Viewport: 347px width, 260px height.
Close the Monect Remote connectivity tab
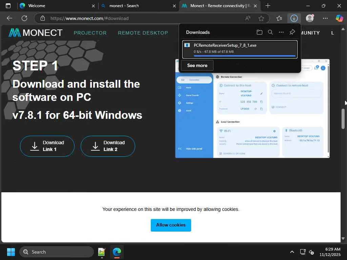(256, 6)
